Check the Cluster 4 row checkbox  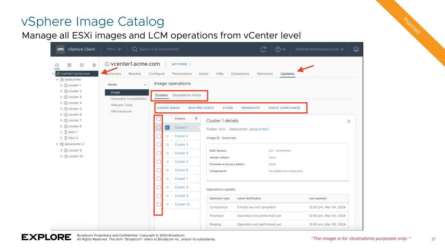click(x=159, y=153)
